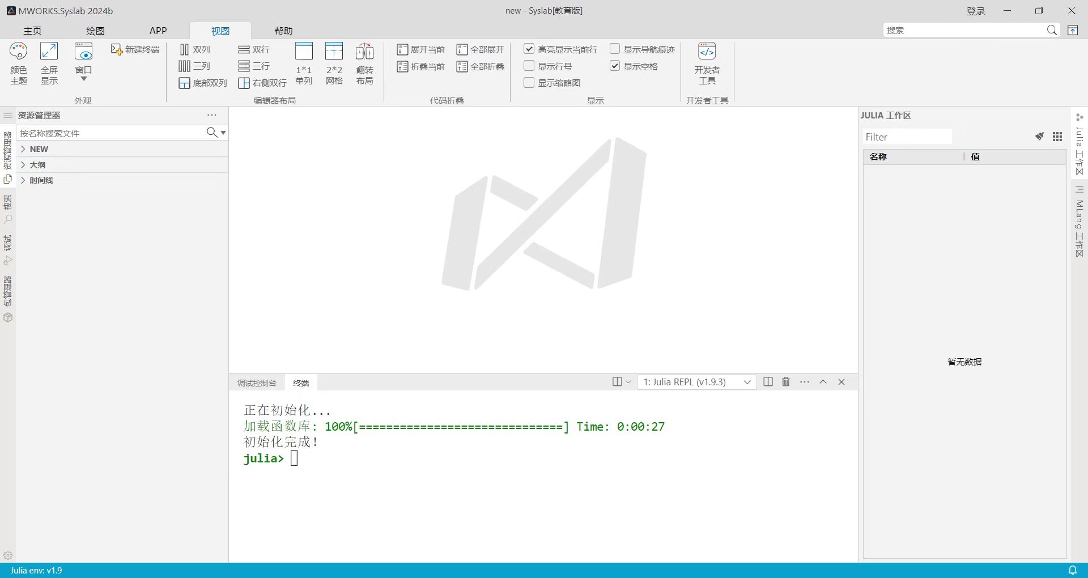Viewport: 1088px width, 578px height.
Task: Create a new terminal with 新建终端
Action: point(135,50)
